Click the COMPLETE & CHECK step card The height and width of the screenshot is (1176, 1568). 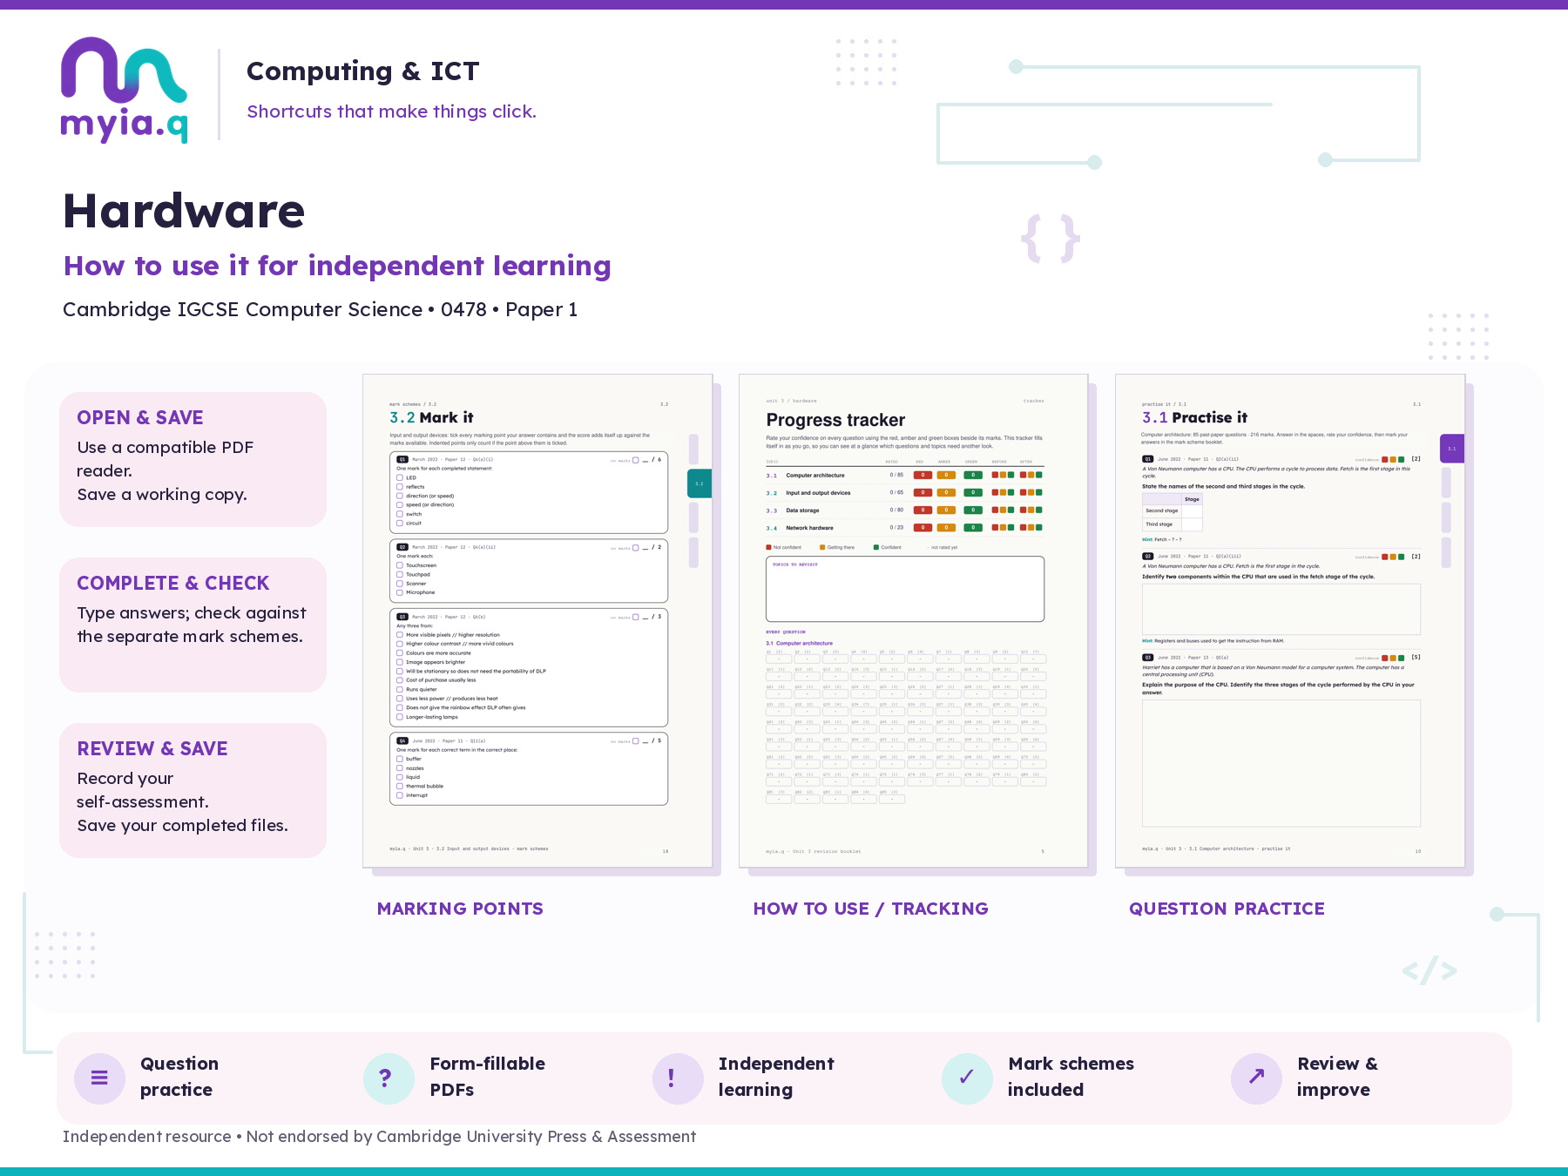click(193, 625)
